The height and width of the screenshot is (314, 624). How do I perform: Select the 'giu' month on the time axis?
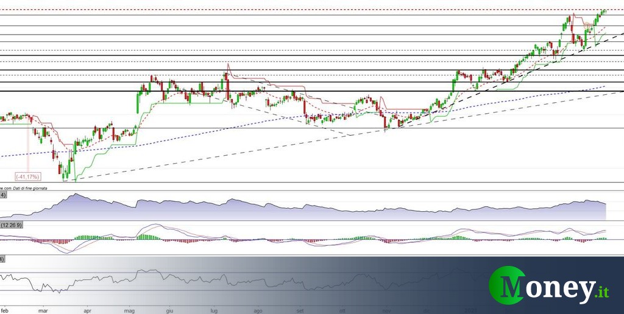[170, 309]
